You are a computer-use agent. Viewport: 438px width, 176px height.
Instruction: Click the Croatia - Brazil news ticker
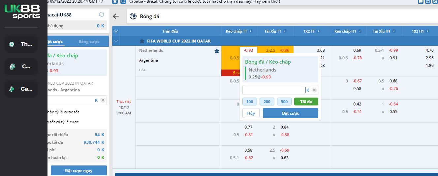click(x=205, y=2)
